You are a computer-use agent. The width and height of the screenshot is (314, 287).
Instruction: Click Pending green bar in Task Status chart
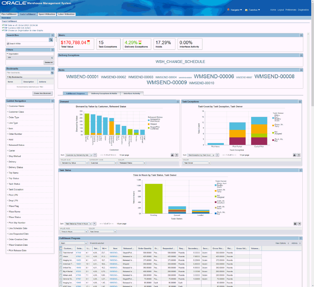tap(154, 199)
